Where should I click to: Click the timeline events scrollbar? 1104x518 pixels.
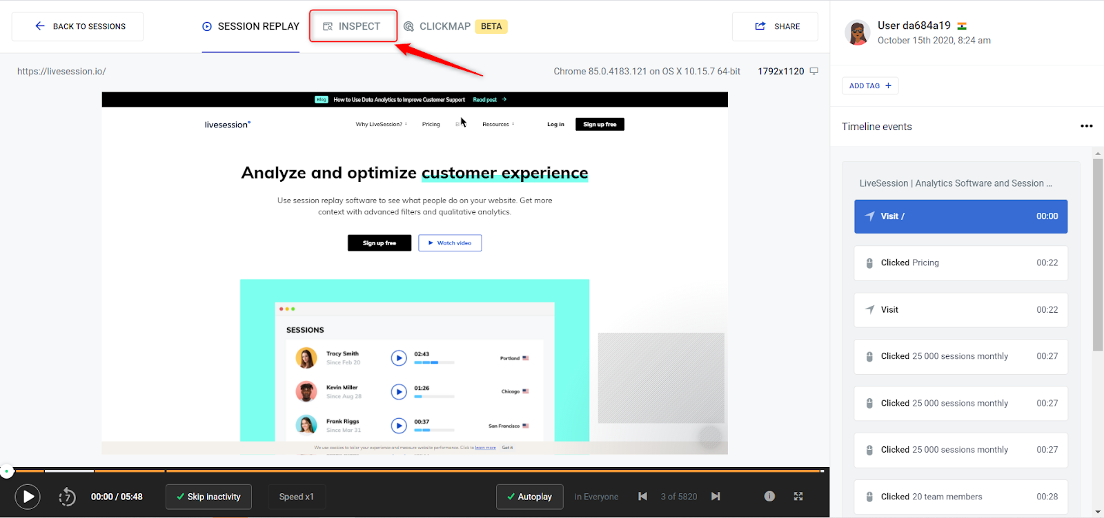[x=1098, y=255]
